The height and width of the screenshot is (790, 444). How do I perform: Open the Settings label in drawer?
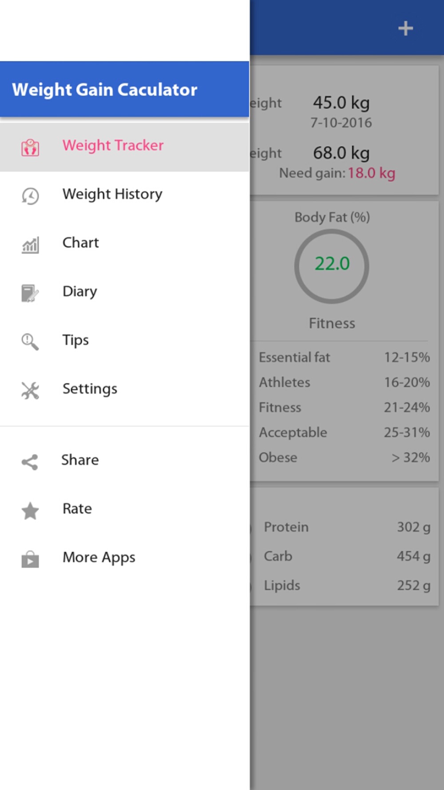coord(90,389)
